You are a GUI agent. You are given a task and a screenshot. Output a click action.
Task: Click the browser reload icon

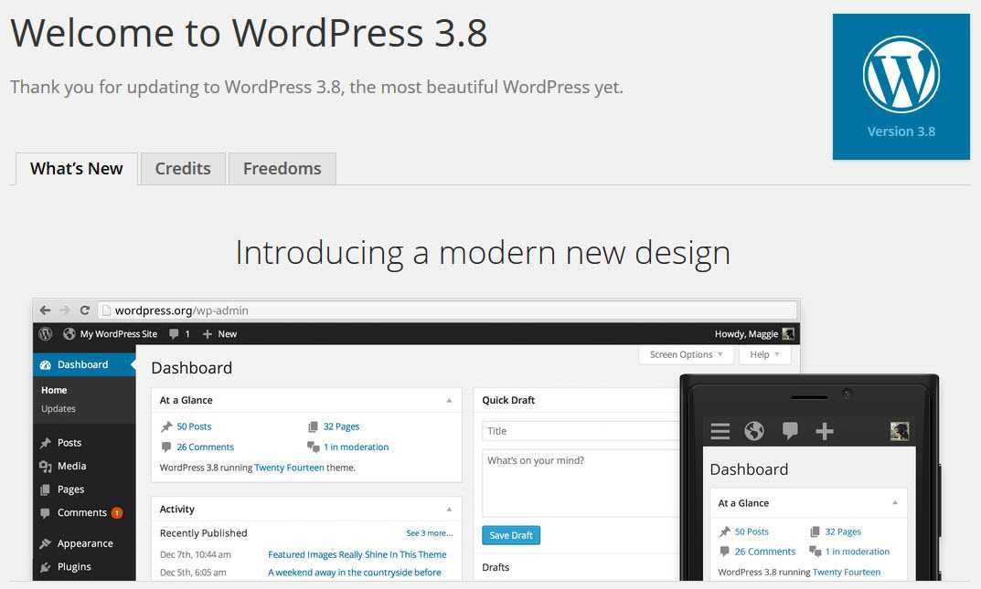[x=85, y=310]
